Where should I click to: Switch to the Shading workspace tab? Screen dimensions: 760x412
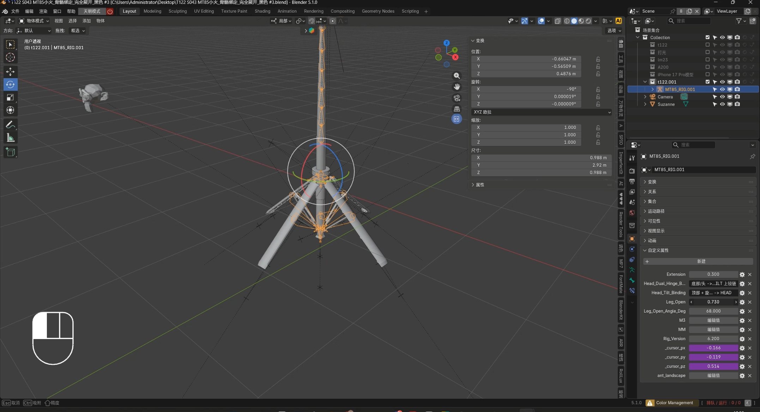click(x=262, y=11)
